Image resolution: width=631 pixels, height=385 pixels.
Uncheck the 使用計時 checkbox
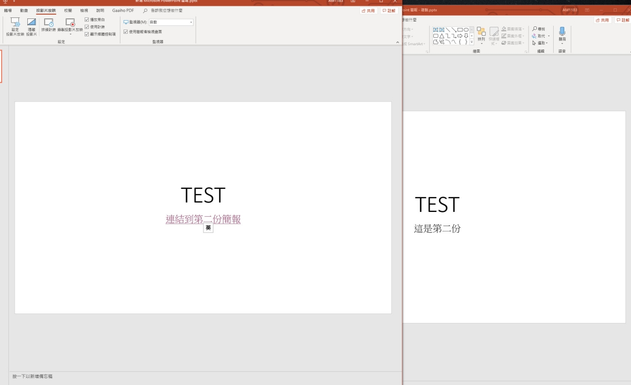[87, 27]
